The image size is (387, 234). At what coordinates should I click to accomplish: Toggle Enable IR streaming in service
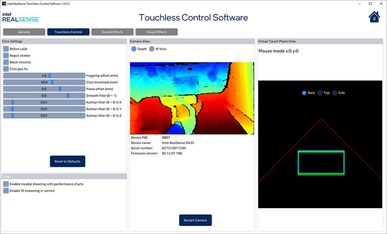(6, 191)
